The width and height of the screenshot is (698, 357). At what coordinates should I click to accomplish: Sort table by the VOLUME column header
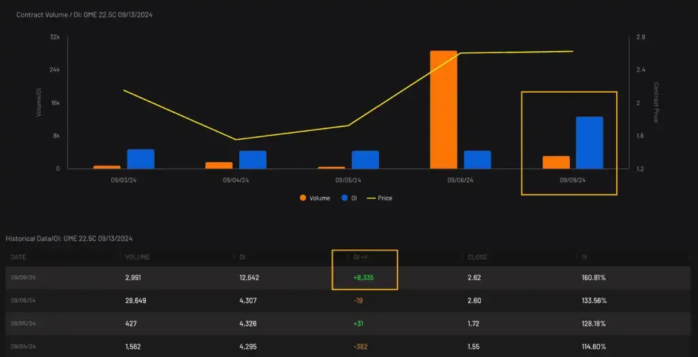[x=138, y=258]
